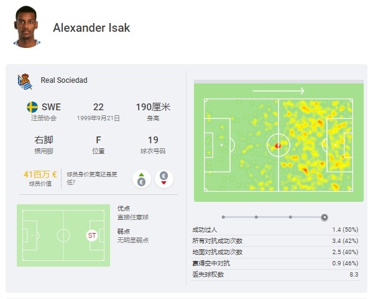The width and height of the screenshot is (373, 299).
Task: Click the Sweden flag icon
Action: coord(32,107)
